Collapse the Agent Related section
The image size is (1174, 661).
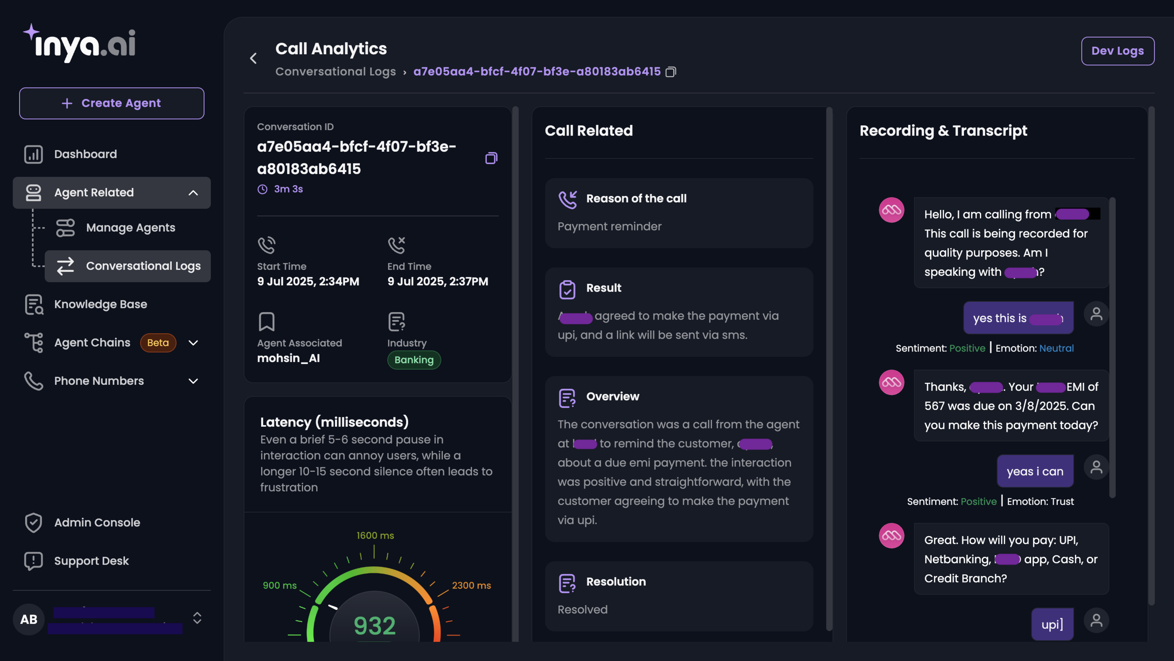193,193
